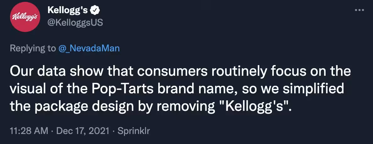Open the three-dot more options menu
The width and height of the screenshot is (373, 144).
coord(359,10)
